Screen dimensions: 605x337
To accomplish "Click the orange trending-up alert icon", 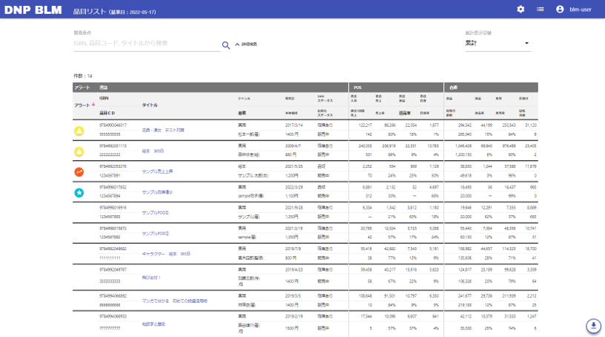I will tap(79, 171).
